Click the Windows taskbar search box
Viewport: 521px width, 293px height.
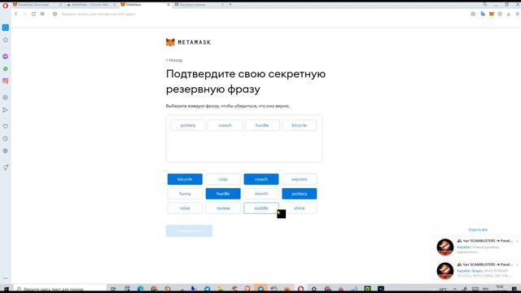pos(59,289)
